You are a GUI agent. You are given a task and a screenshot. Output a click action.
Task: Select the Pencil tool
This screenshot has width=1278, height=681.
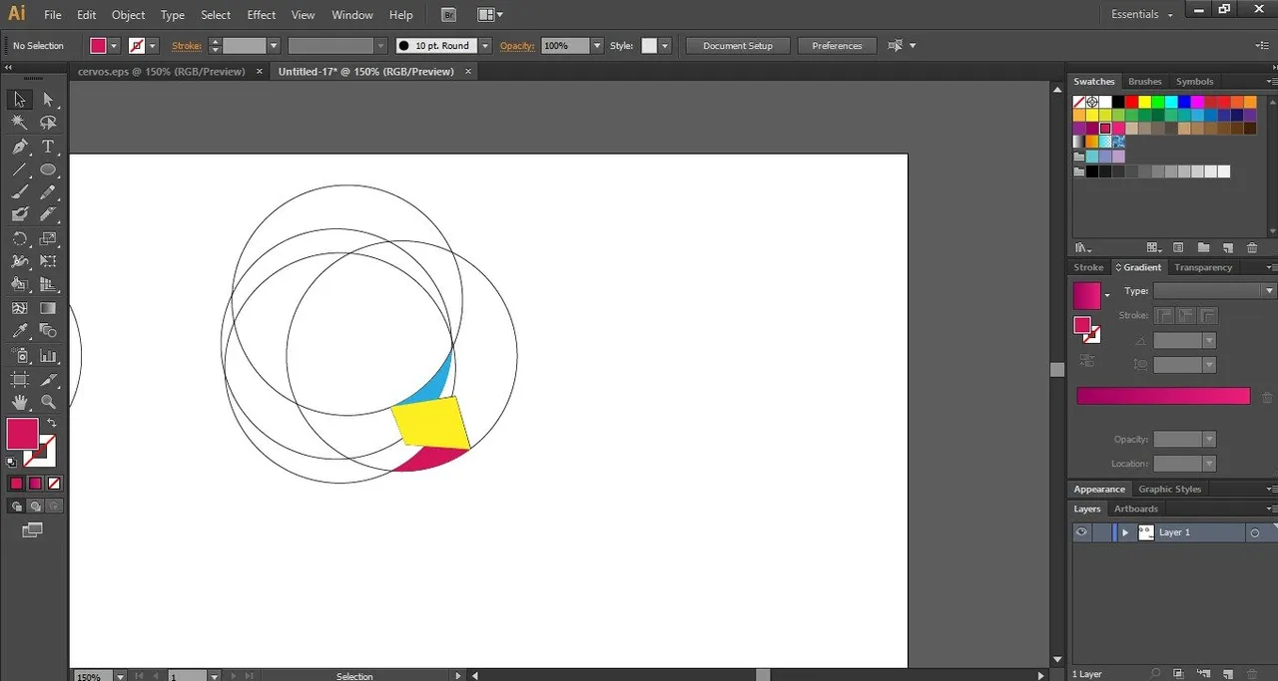coord(48,192)
